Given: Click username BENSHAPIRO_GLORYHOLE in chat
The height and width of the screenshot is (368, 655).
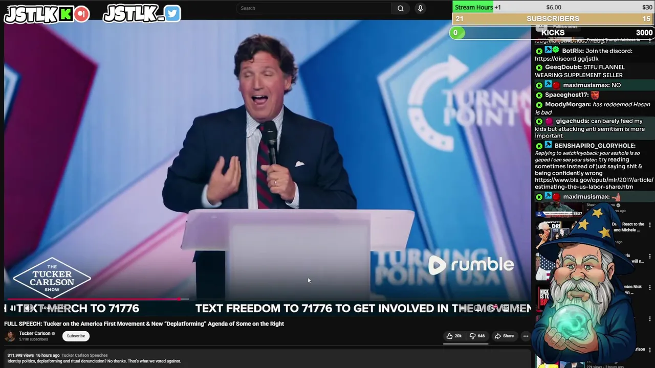Looking at the screenshot, I should click(x=595, y=146).
